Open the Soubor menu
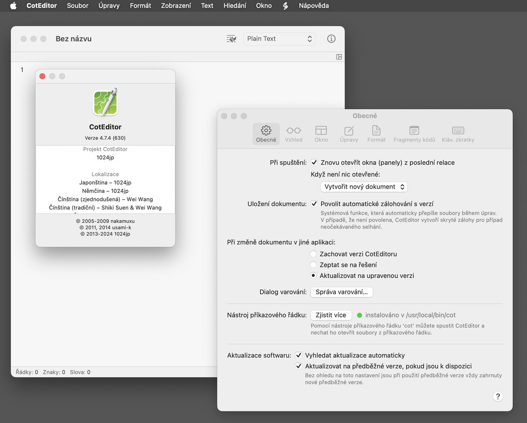Viewport: 527px width, 423px height. [78, 6]
